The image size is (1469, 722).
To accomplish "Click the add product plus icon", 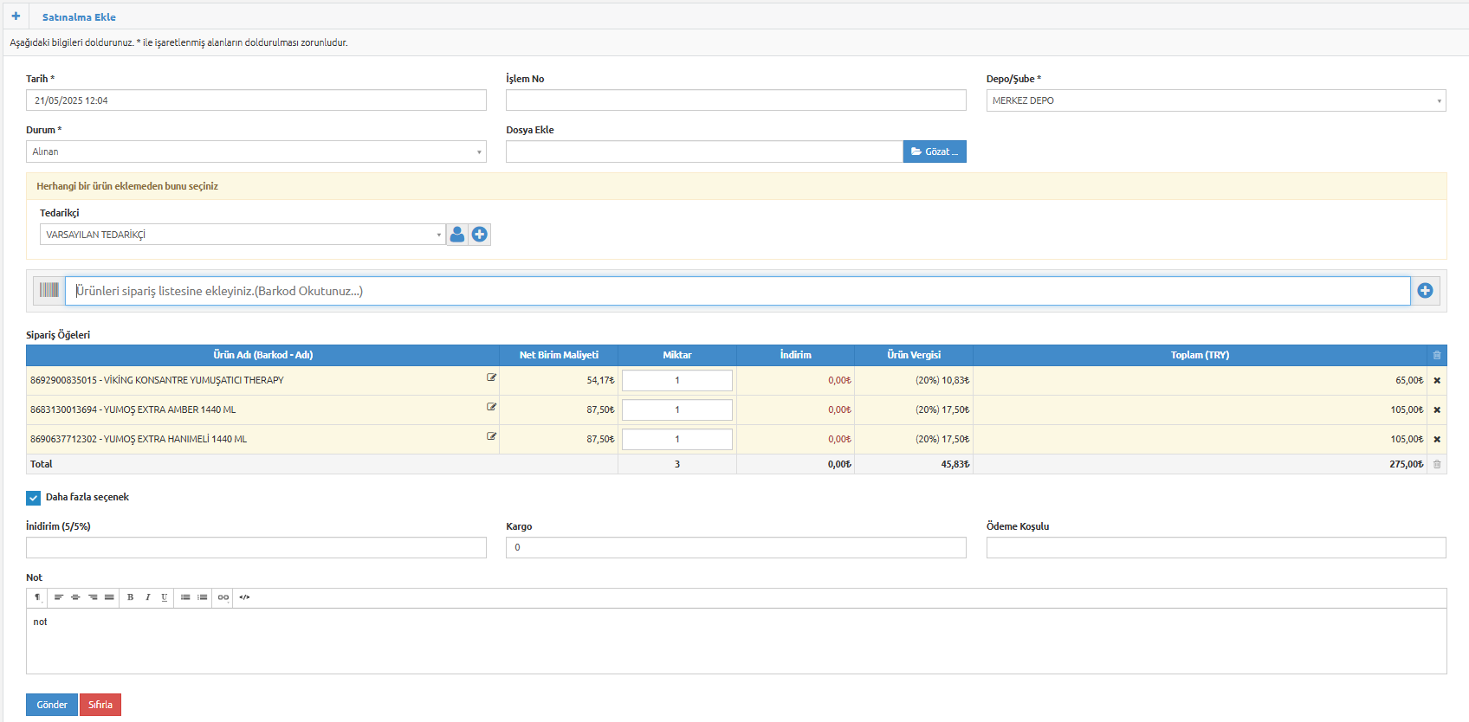I will tap(1425, 291).
